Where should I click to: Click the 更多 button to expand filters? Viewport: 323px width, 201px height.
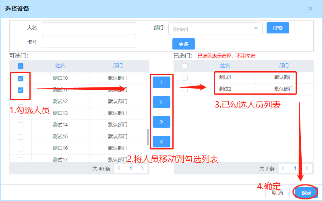[183, 44]
